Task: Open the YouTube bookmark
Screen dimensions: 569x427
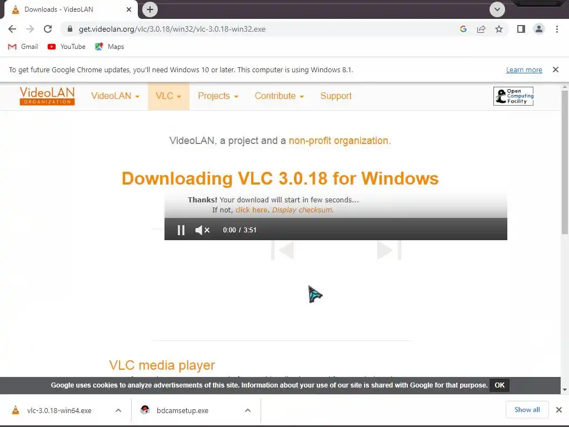Action: coord(67,47)
